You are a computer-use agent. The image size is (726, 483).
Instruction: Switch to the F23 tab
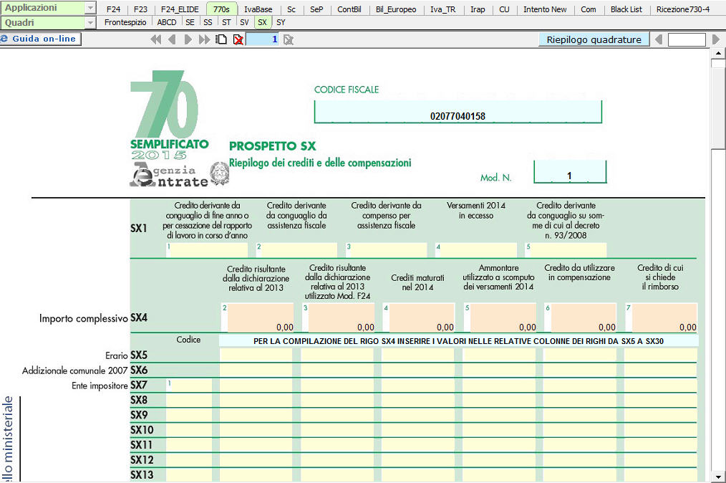140,9
